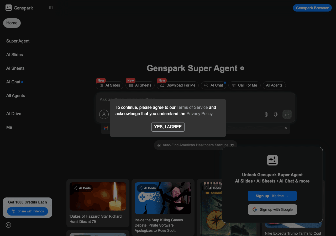336x236 pixels.
Task: Click the Genspark logo in signup popup
Action: pos(272,160)
